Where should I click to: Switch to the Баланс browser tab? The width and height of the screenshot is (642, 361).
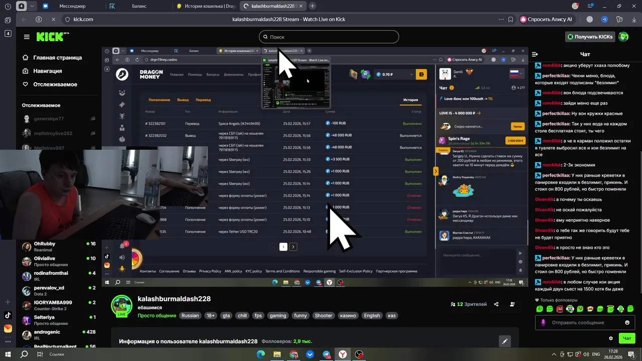139,6
